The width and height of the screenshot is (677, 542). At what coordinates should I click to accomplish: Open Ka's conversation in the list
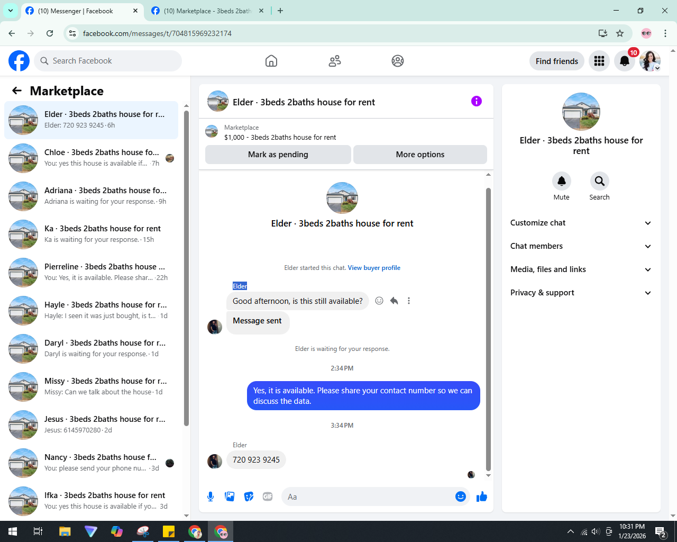click(x=91, y=234)
